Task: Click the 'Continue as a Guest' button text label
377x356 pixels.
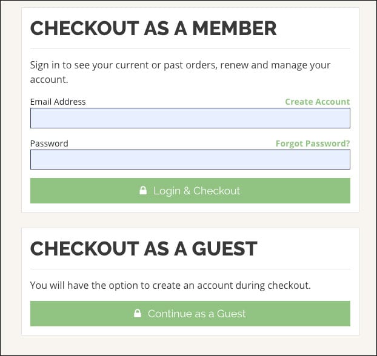Action: point(196,314)
